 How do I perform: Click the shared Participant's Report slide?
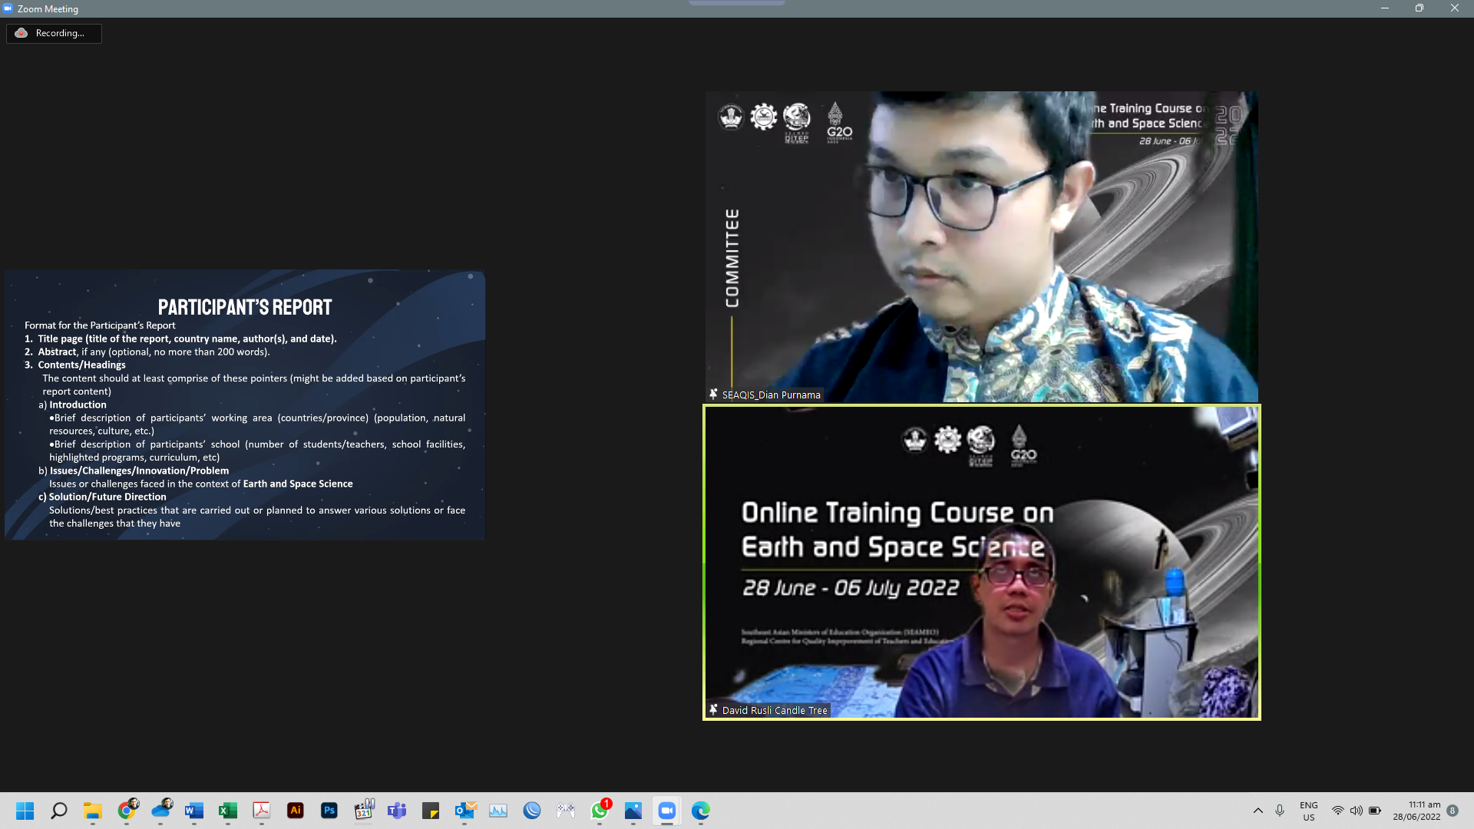pos(245,405)
